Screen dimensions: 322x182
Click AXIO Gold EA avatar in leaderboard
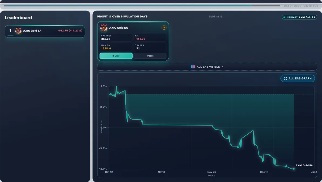coord(18,30)
